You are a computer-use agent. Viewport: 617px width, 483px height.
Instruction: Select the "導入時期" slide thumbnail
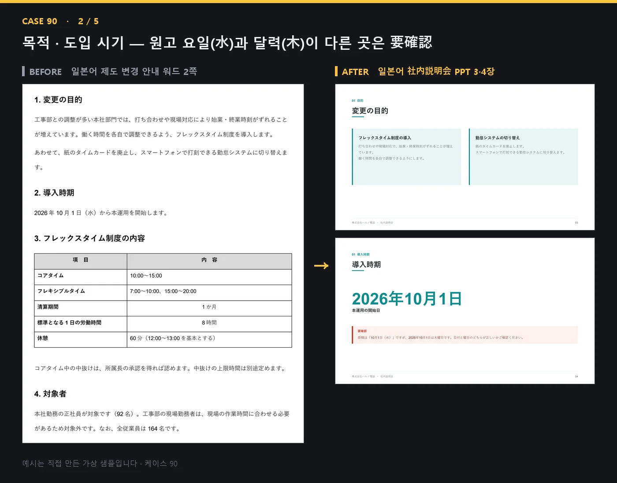[x=465, y=311]
